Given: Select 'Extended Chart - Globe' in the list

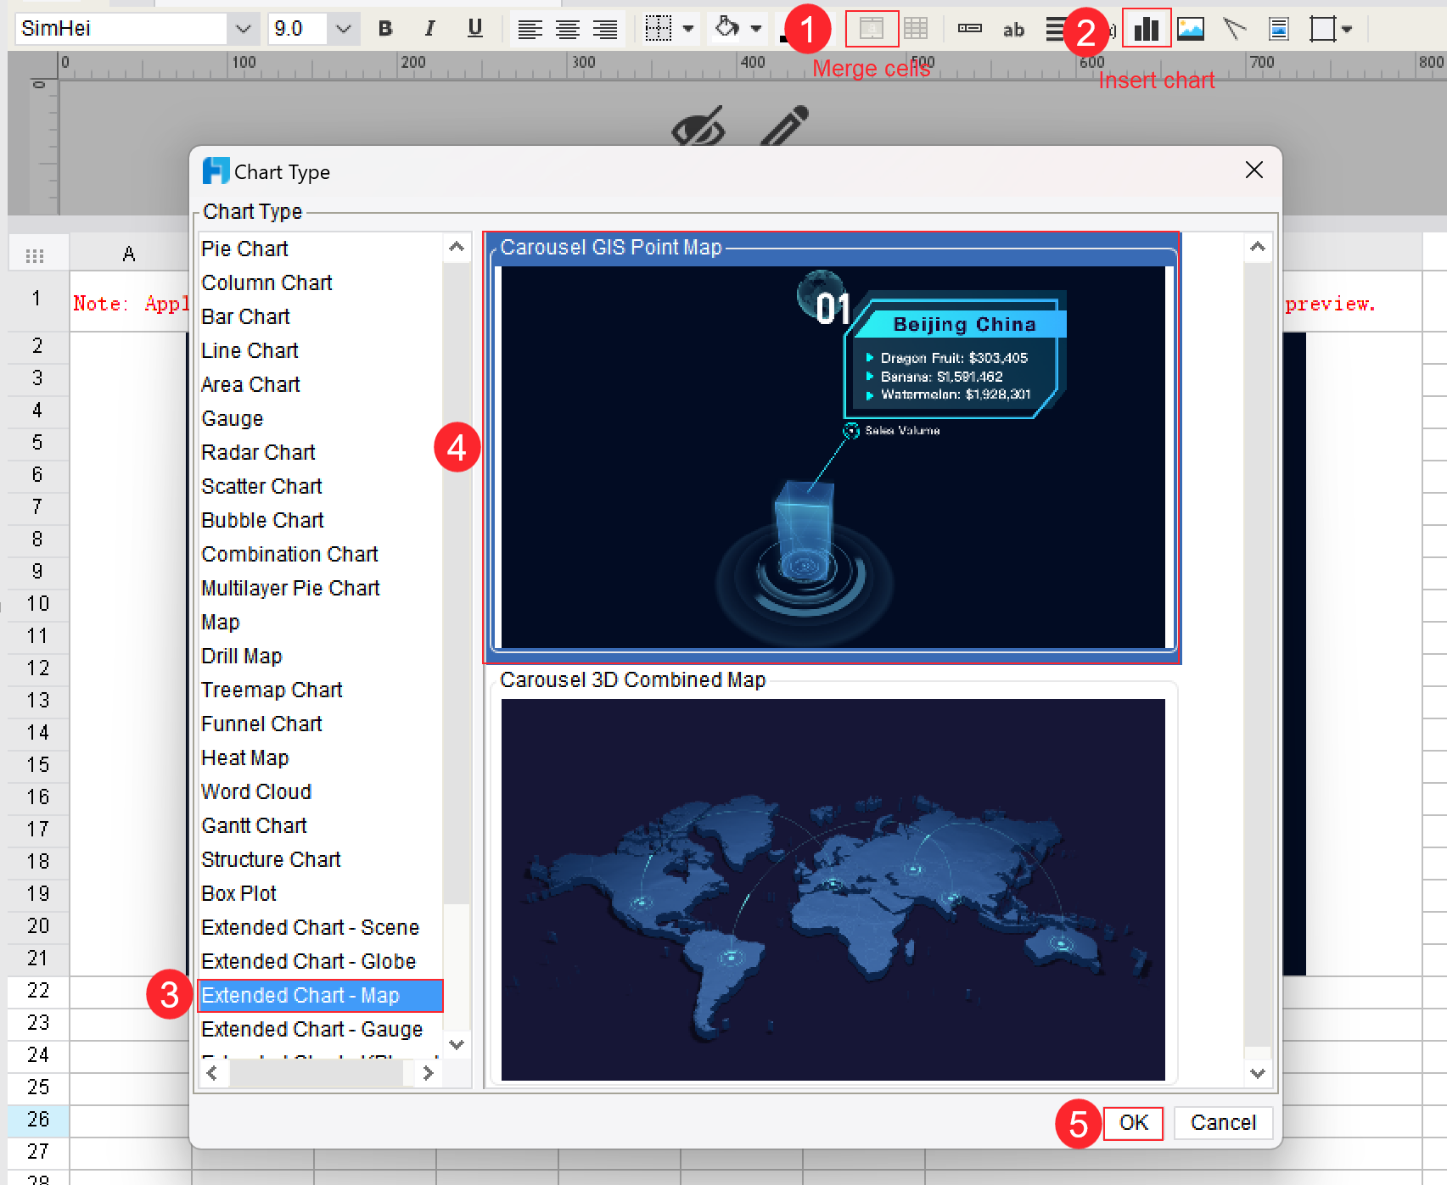Looking at the screenshot, I should [x=308, y=961].
